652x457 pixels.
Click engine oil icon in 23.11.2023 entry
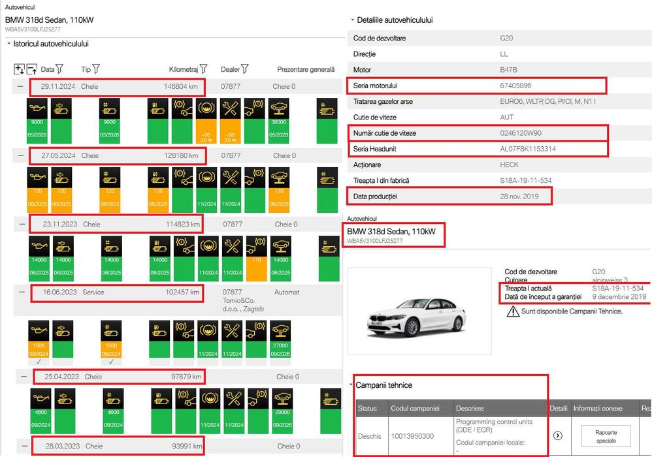tap(39, 246)
